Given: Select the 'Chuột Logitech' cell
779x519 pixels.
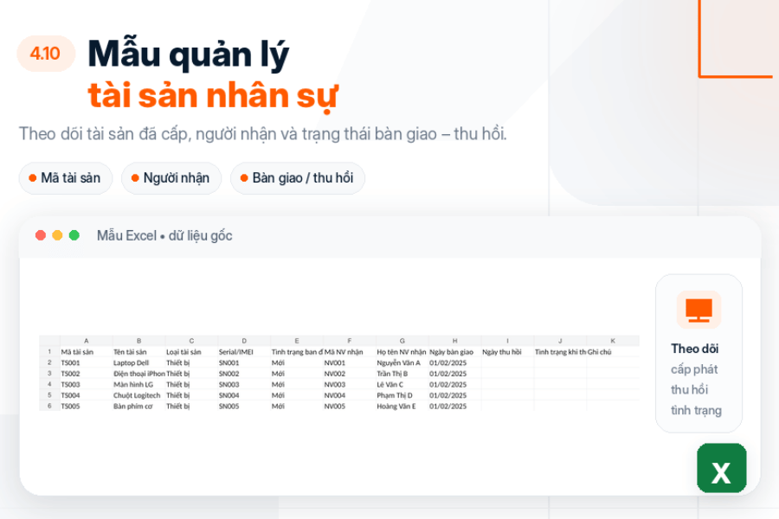Looking at the screenshot, I should tap(139, 395).
